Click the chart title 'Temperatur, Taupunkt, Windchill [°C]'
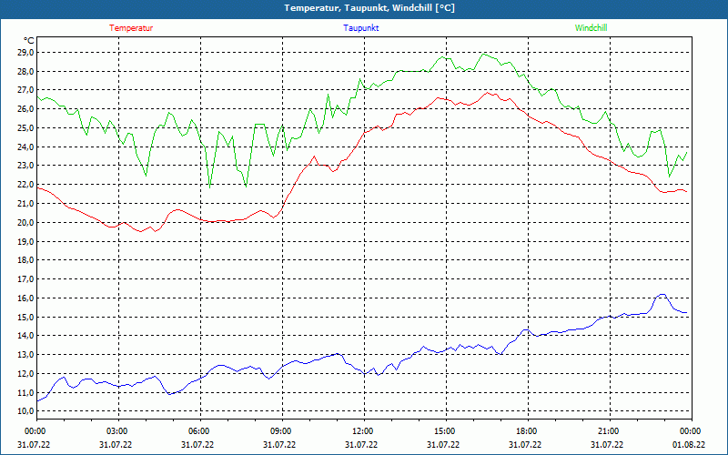728x455 pixels. 369,8
